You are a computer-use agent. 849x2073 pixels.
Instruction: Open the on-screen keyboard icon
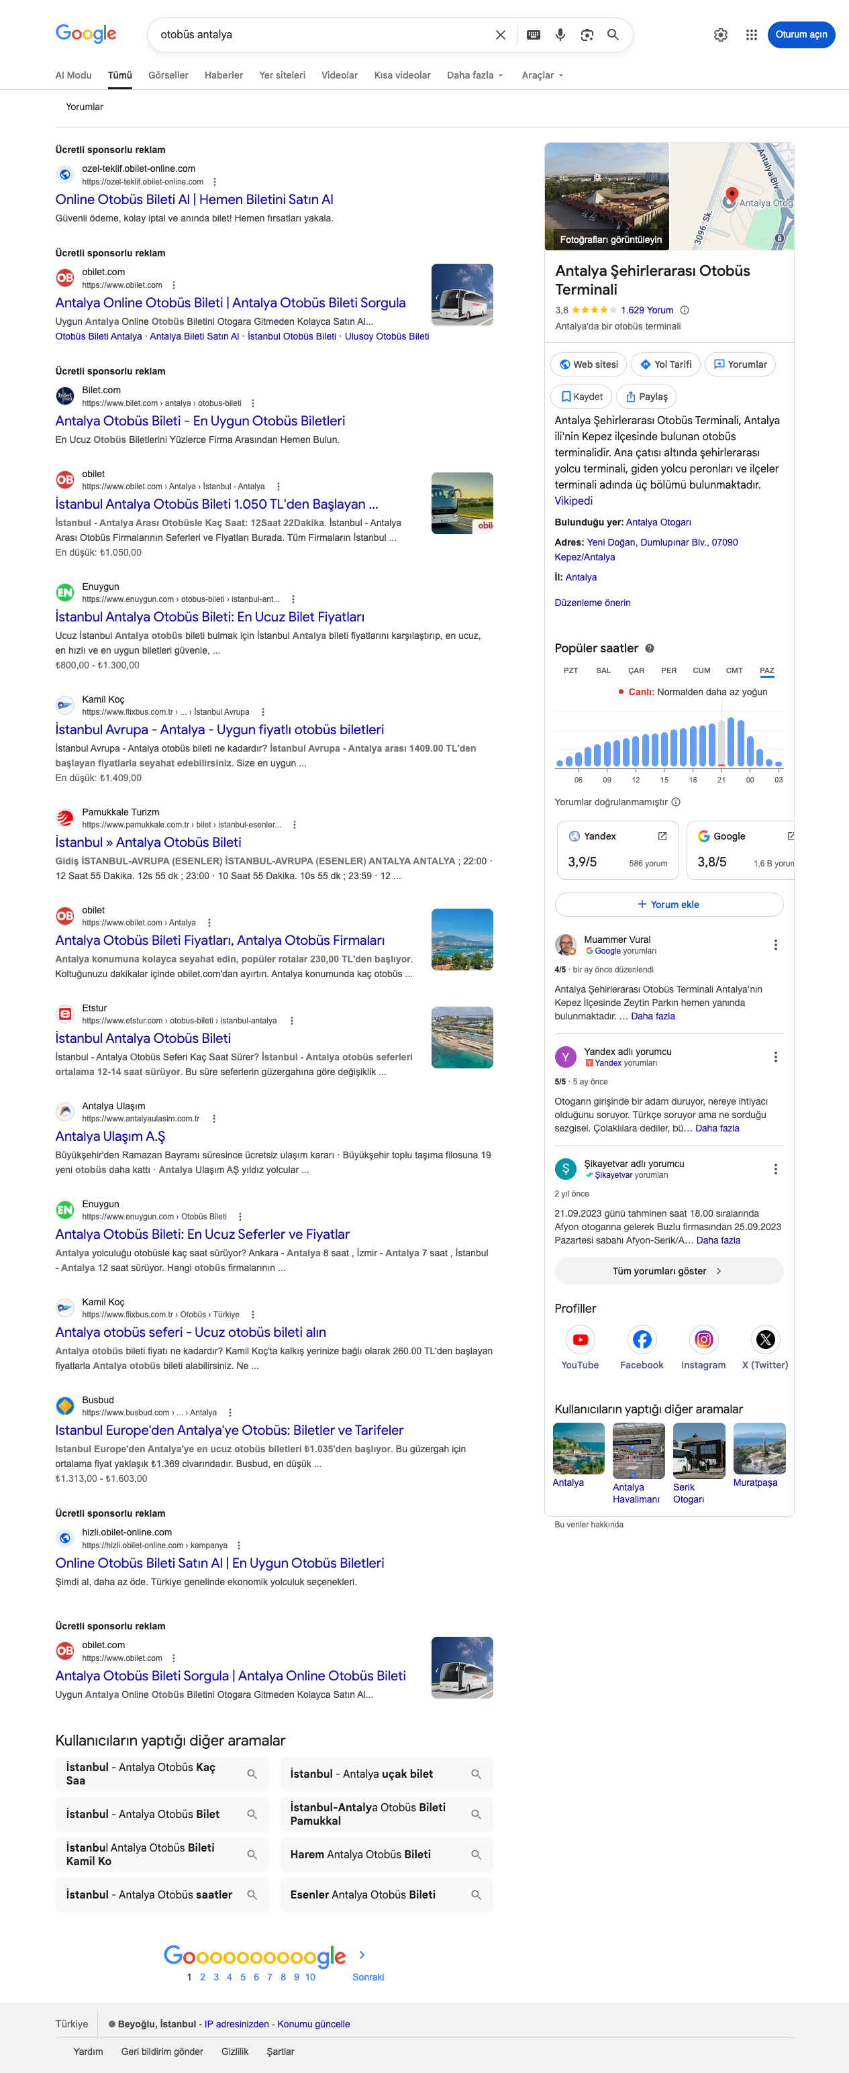[x=533, y=35]
